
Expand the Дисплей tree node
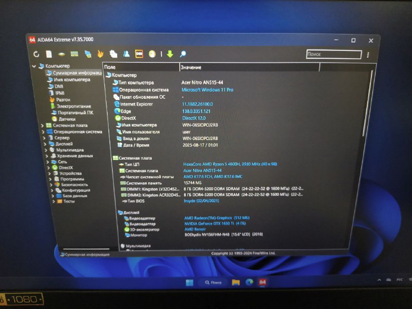[x=45, y=144]
